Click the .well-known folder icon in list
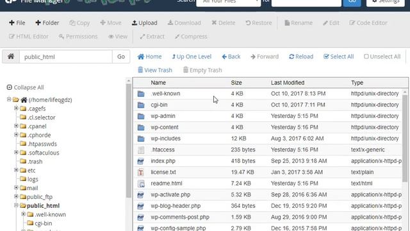The image size is (410, 231). point(141,94)
